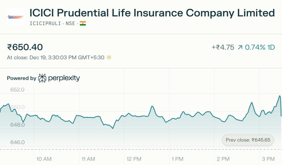282x165 pixels.
Task: Click the 10 AM time axis label
Action: click(x=44, y=159)
